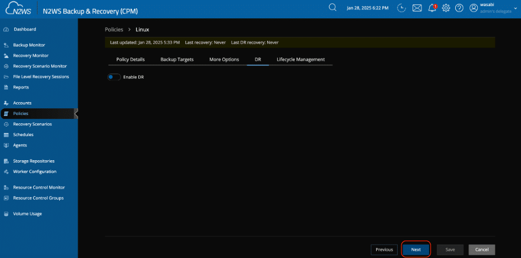The height and width of the screenshot is (258, 521).
Task: Toggle the Enable DR switch
Action: click(113, 77)
